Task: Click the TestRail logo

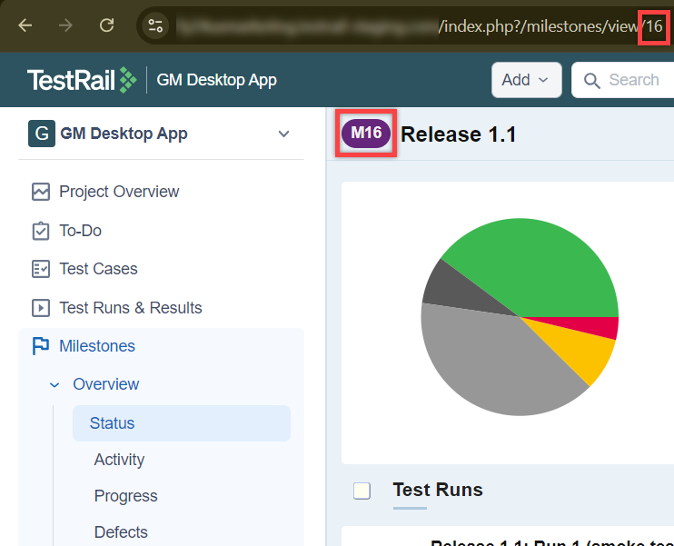Action: click(82, 80)
